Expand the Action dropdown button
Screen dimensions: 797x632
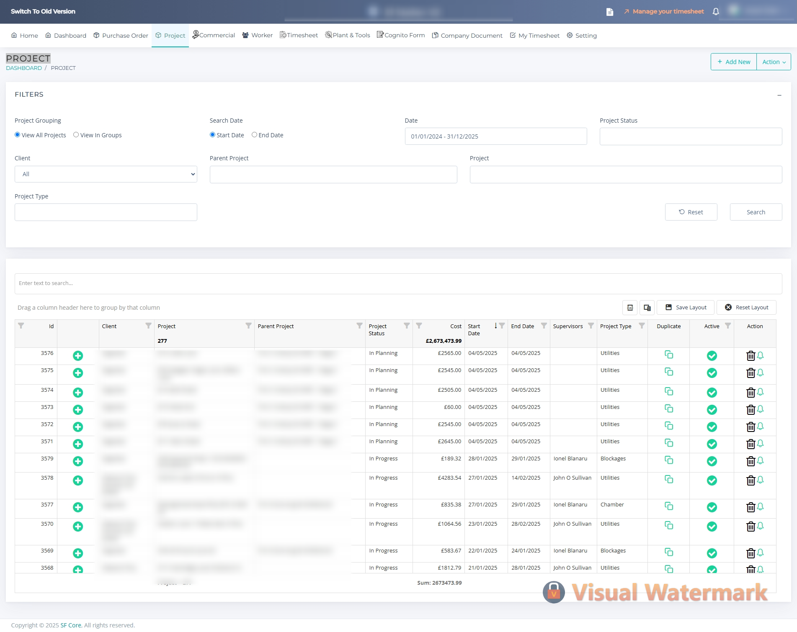(774, 62)
